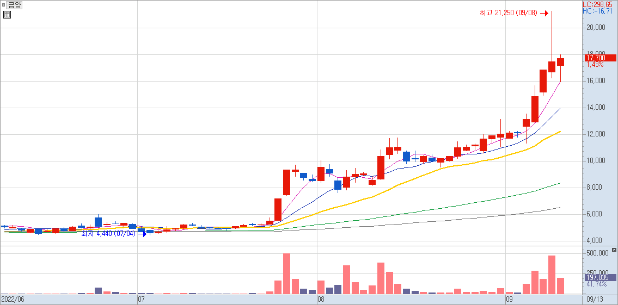Image resolution: width=618 pixels, height=305 pixels.
Task: Click the 최저 4,440 (07/04) low label
Action: coord(108,234)
